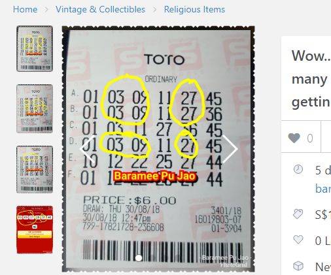Go to the Home breadcrumb link
Screen dimensions: 331x275
coord(25,9)
